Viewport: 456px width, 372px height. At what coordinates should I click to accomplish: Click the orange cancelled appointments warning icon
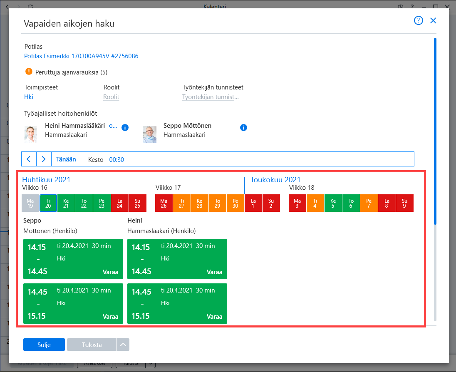tap(29, 71)
